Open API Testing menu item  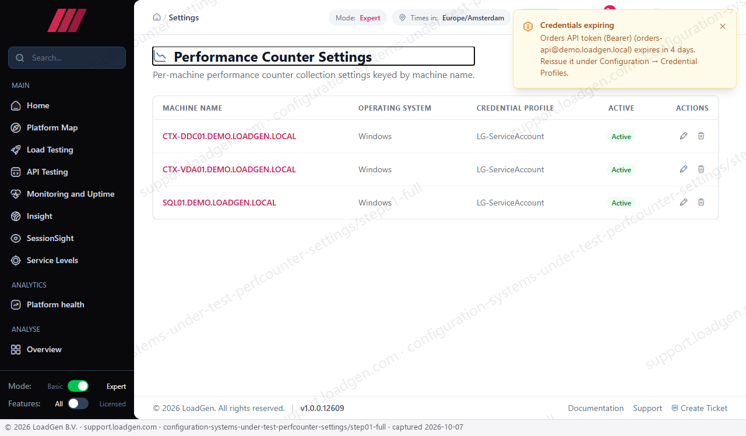tap(67, 172)
